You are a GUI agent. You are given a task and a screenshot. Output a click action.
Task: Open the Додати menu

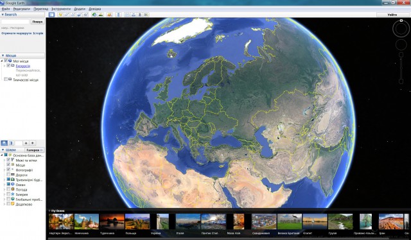pos(80,9)
